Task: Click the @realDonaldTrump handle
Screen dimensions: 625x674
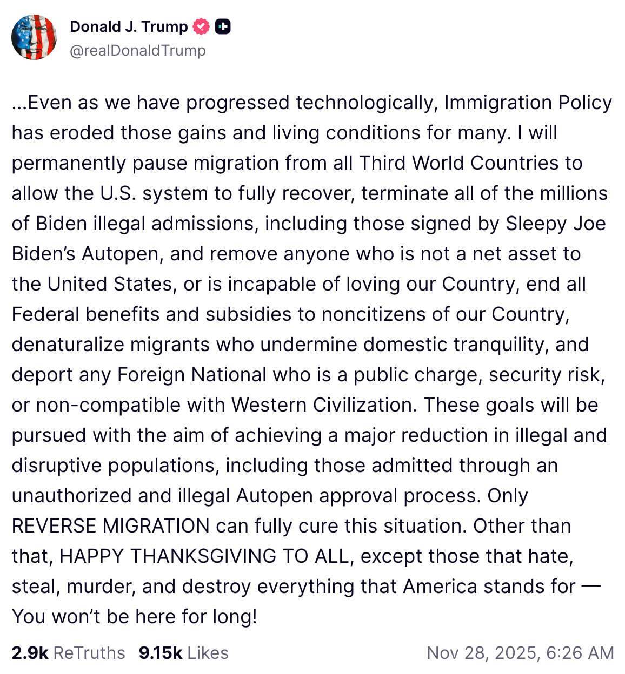Action: click(x=138, y=50)
